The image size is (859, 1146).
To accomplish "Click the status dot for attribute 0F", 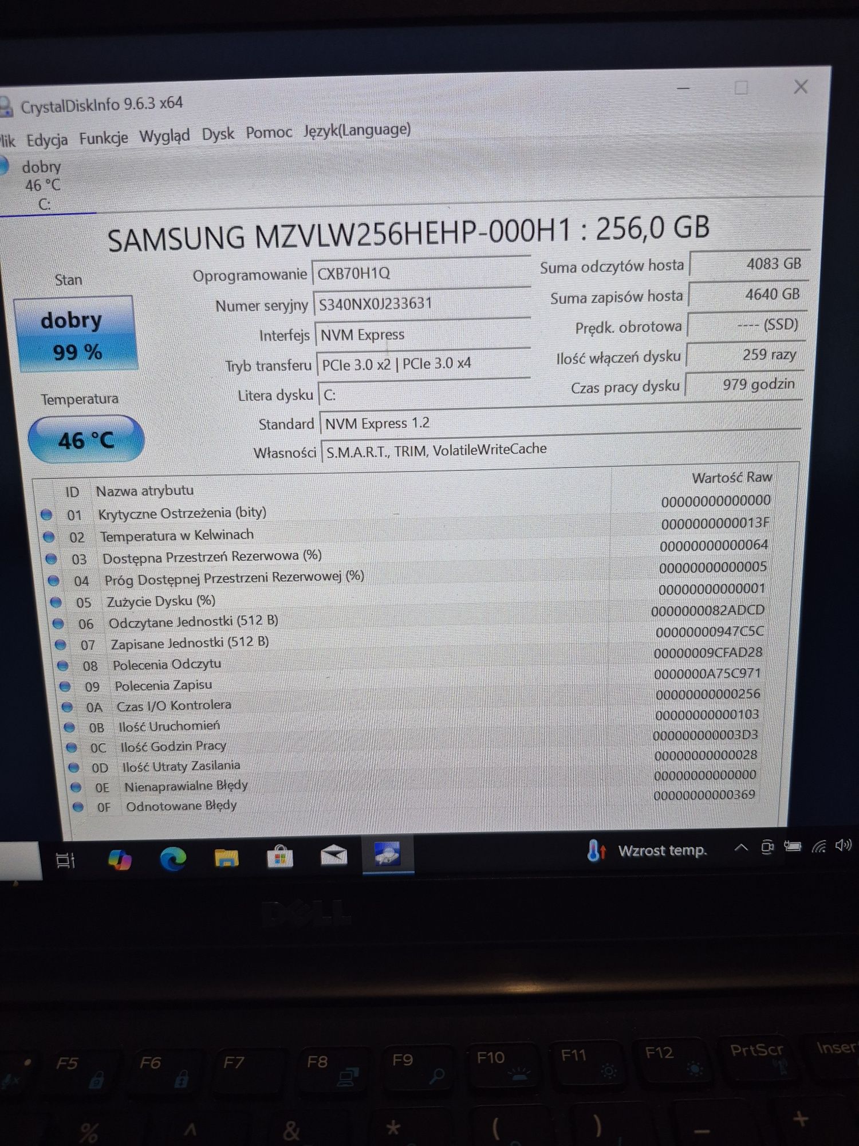I will coord(78,807).
